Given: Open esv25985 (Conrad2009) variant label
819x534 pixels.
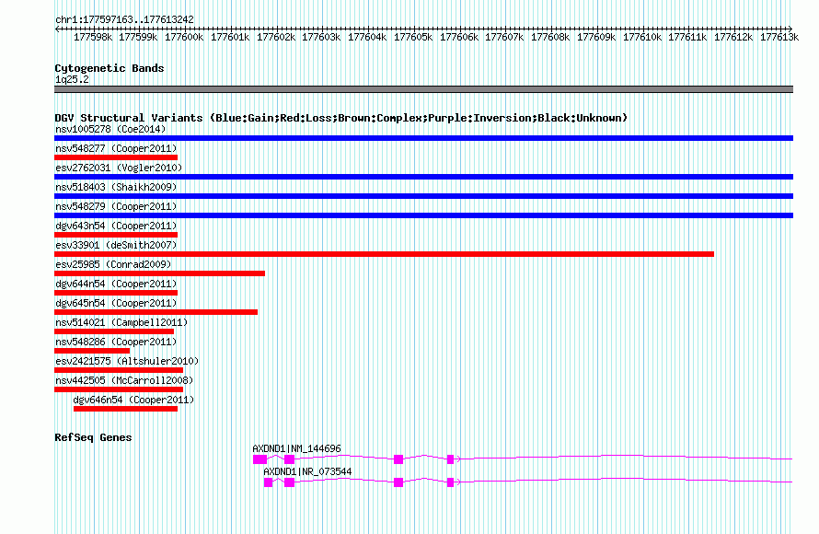Looking at the screenshot, I should (113, 264).
